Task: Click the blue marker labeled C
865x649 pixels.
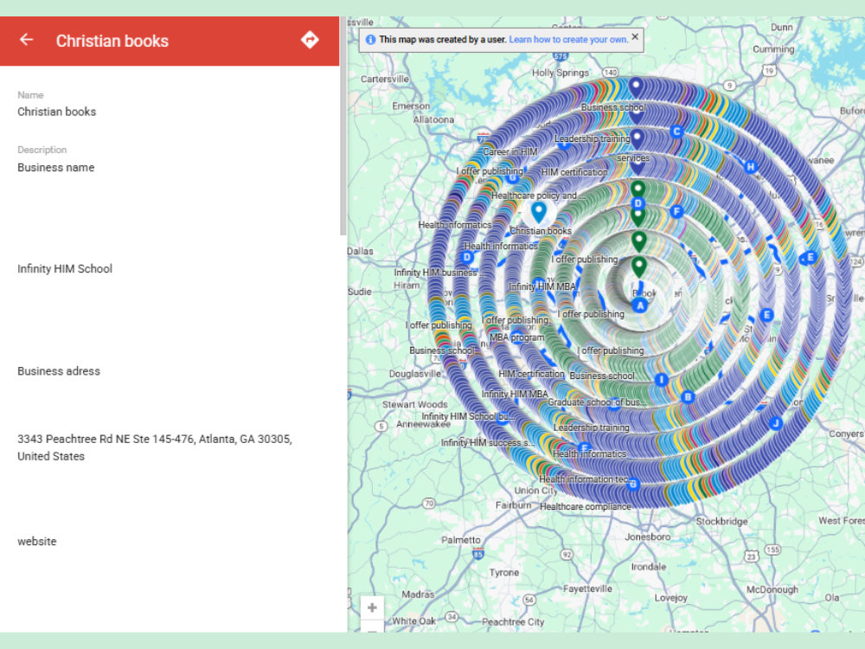Action: [x=677, y=132]
